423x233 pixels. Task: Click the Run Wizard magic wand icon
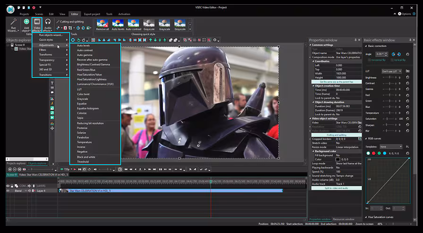[13, 21]
